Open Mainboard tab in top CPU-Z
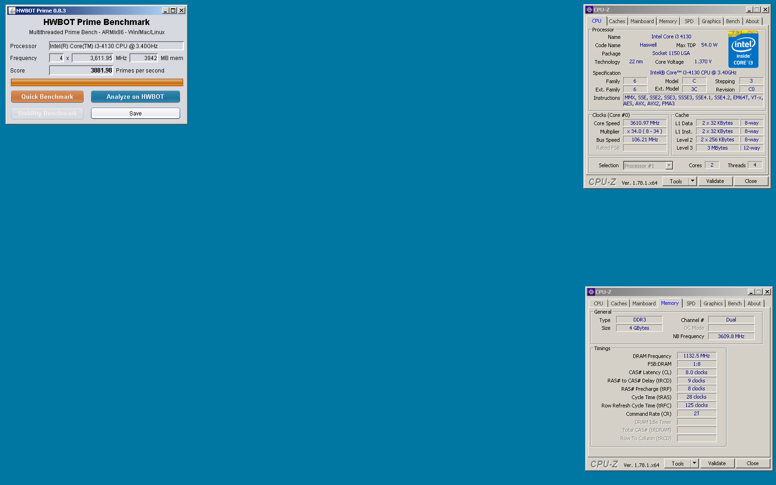The width and height of the screenshot is (776, 485). coord(642,21)
